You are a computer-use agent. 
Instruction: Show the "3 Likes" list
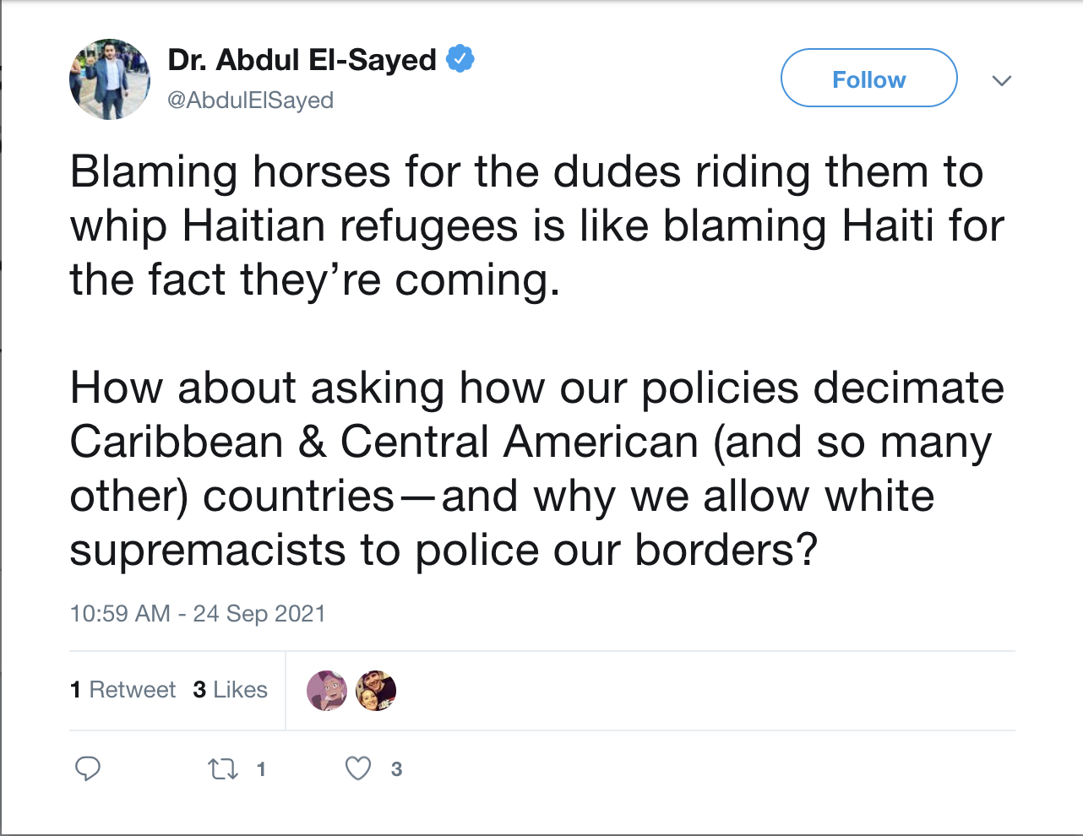[230, 690]
